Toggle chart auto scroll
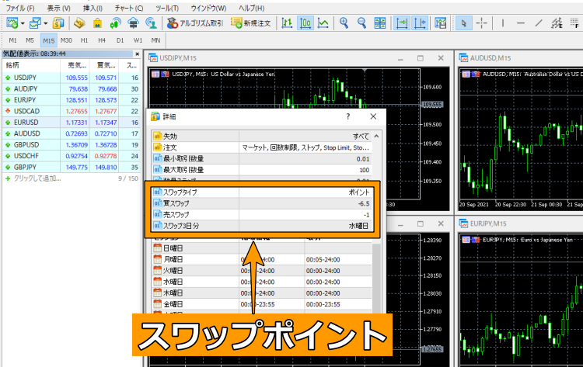583x367 pixels. (x=401, y=23)
